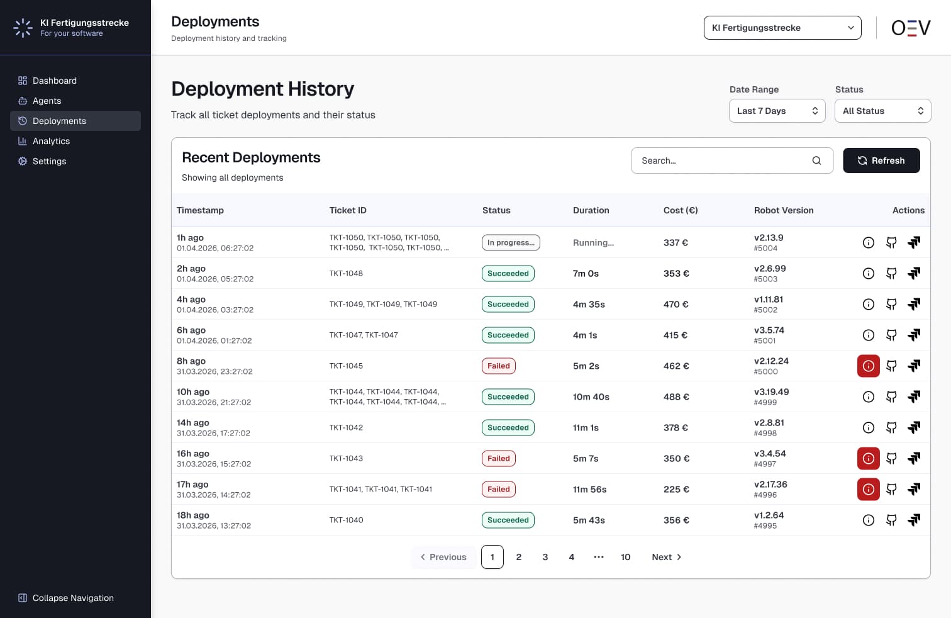Click the robot icon next to Agents
The width and height of the screenshot is (951, 618).
pos(22,101)
